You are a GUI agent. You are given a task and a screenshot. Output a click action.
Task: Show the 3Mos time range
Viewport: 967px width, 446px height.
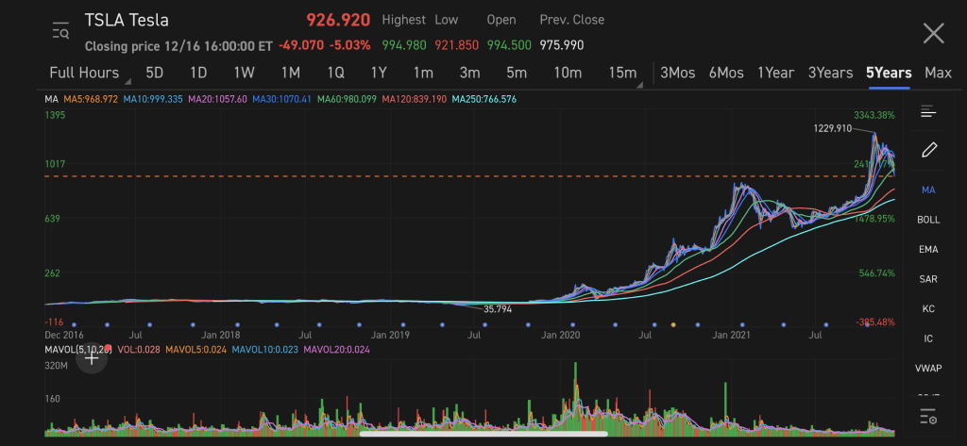(677, 73)
